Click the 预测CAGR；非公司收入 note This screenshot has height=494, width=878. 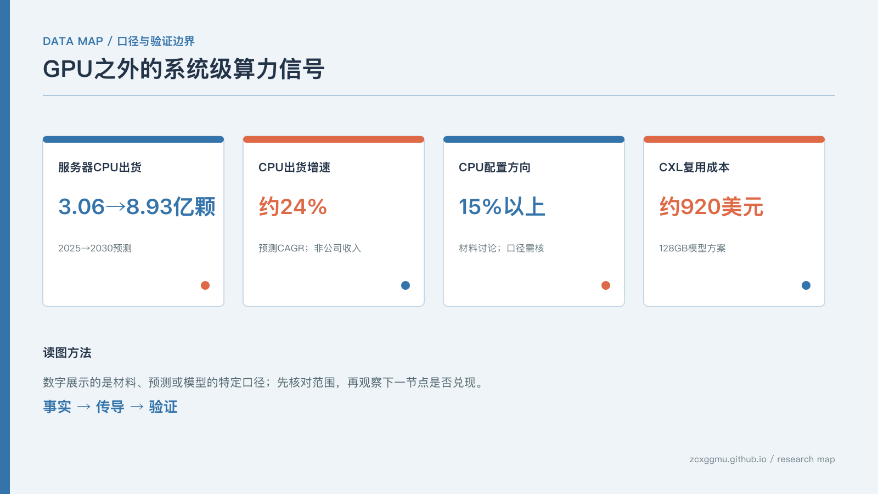[309, 248]
